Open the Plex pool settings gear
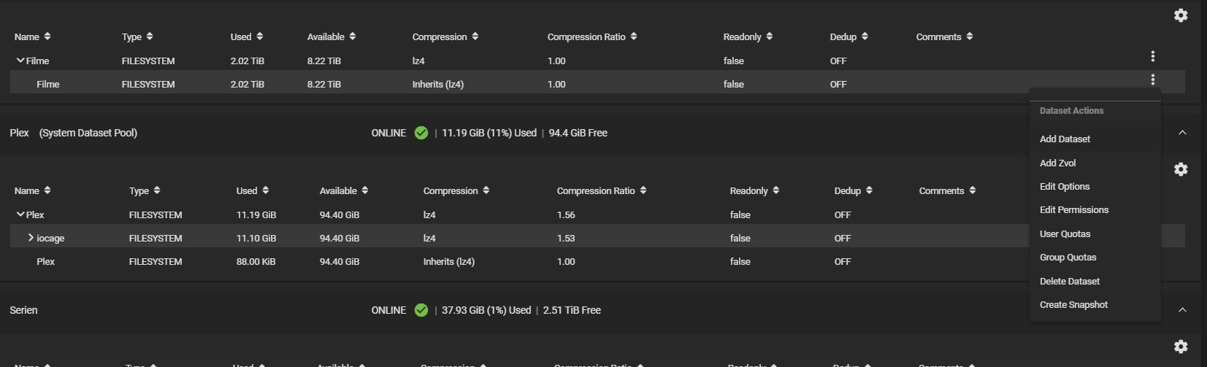Image resolution: width=1207 pixels, height=367 pixels. [1181, 169]
